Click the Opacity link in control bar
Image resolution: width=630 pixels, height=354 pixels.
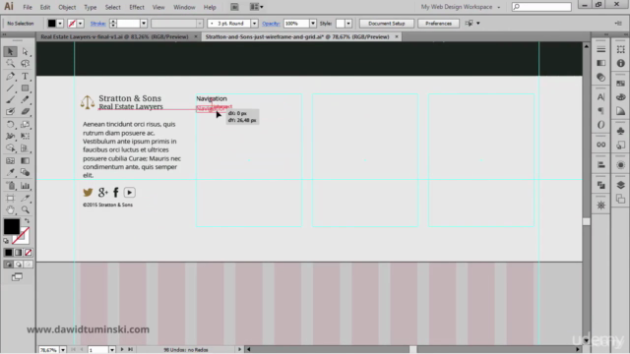tap(271, 24)
